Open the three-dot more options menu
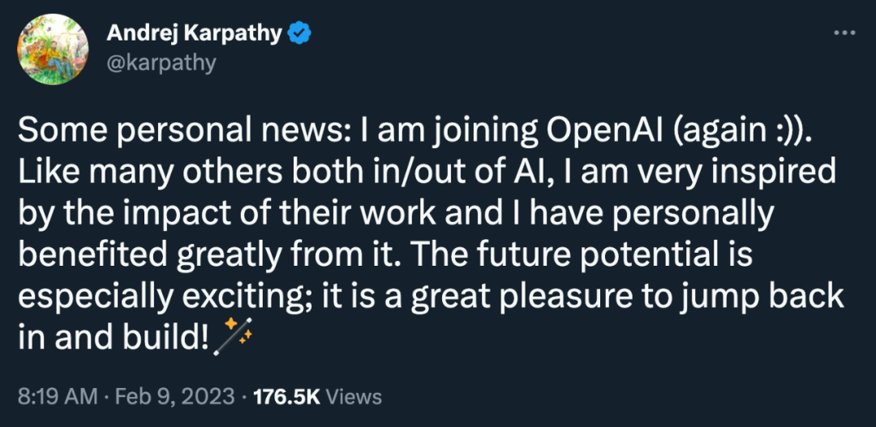 pyautogui.click(x=844, y=33)
